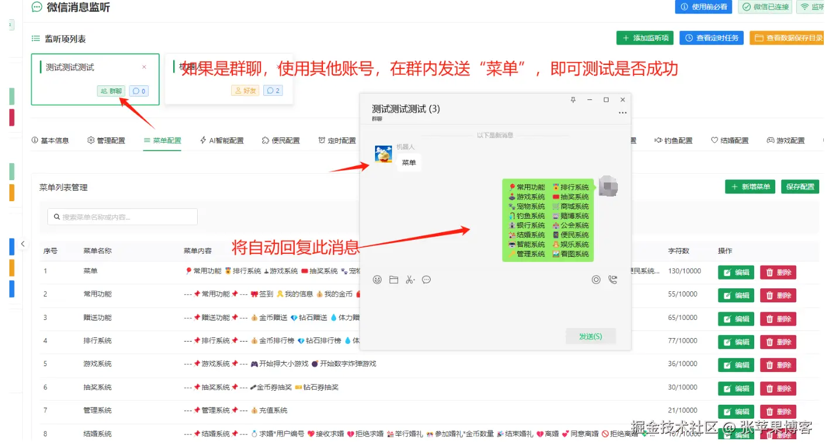Image resolution: width=825 pixels, height=448 pixels.
Task: Click the scissors screenshot icon
Action: click(x=410, y=280)
